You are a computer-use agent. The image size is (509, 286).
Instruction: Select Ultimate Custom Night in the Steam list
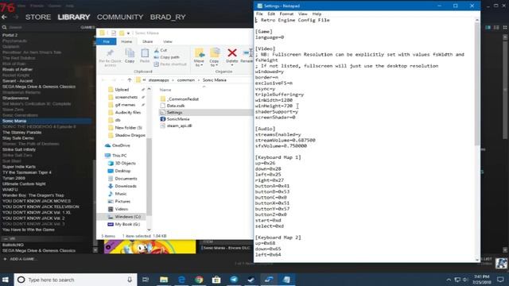[x=24, y=184]
